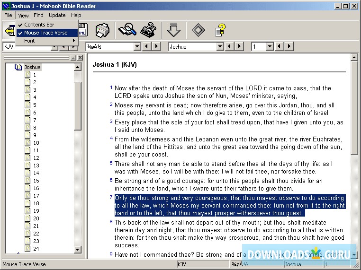
Task: Toggle Mouse Trace Verse option
Action: click(x=47, y=33)
